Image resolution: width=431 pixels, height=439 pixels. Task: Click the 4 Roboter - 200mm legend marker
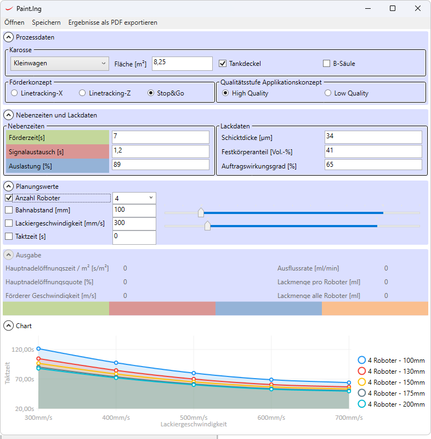(x=361, y=404)
